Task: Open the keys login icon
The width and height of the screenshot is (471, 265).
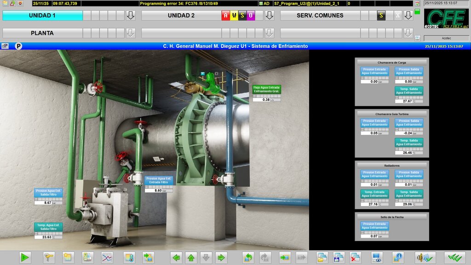Action: (49, 258)
